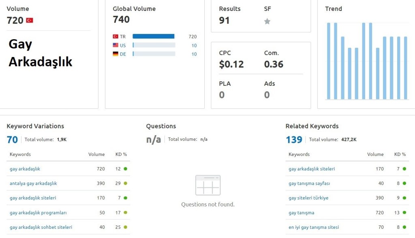Click the TR volume bar in Global Volume
The width and height of the screenshot is (415, 238).
[154, 36]
